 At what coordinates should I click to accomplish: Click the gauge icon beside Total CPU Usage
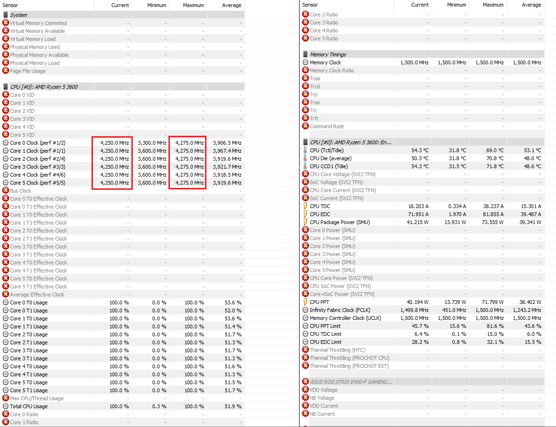6,406
